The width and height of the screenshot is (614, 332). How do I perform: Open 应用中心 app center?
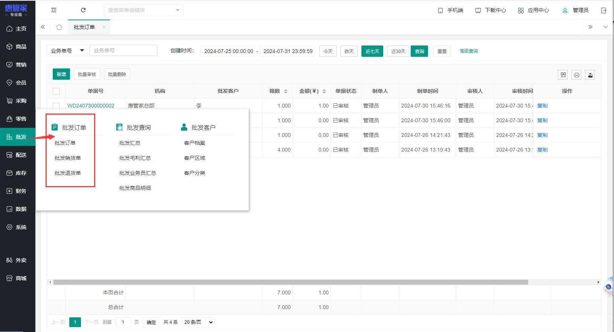click(x=533, y=11)
